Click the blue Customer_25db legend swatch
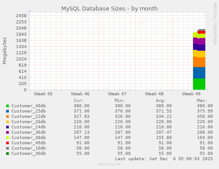The height and width of the screenshot is (169, 219). click(x=7, y=111)
